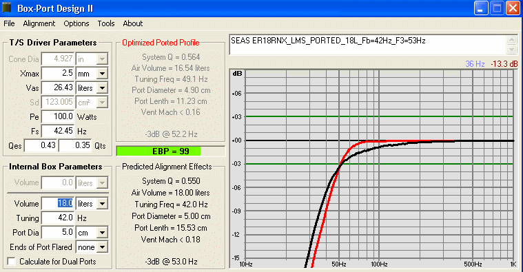Image resolution: width=523 pixels, height=272 pixels.
Task: Open the Options menu
Action: [x=76, y=23]
